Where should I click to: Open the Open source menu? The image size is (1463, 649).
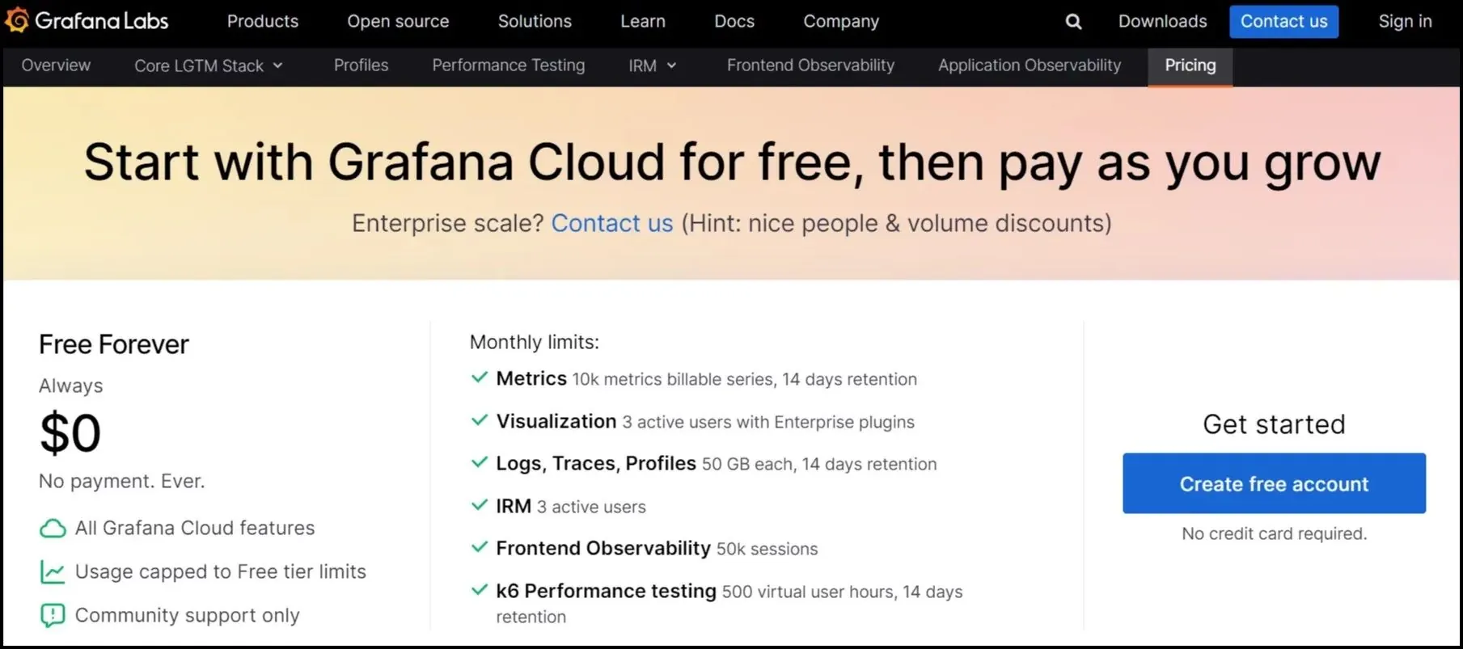pyautogui.click(x=398, y=22)
